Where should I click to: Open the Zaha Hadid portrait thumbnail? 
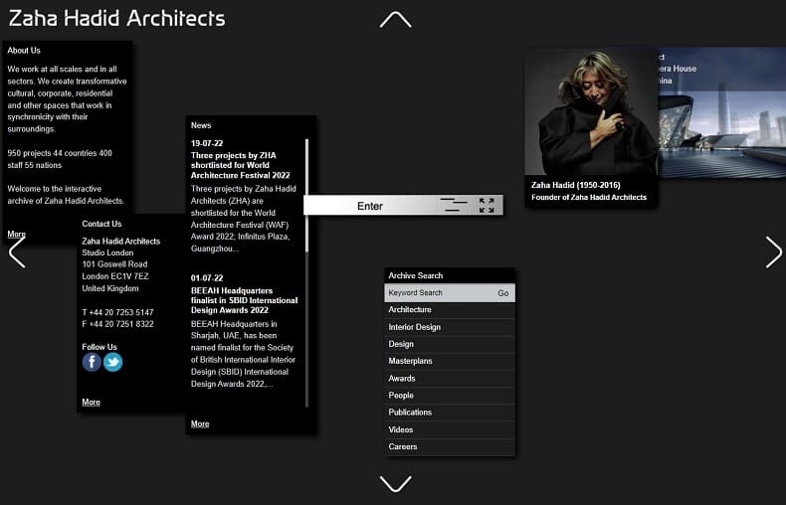coord(591,111)
